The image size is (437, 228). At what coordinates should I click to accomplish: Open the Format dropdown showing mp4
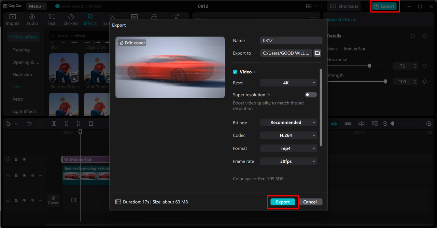point(288,148)
